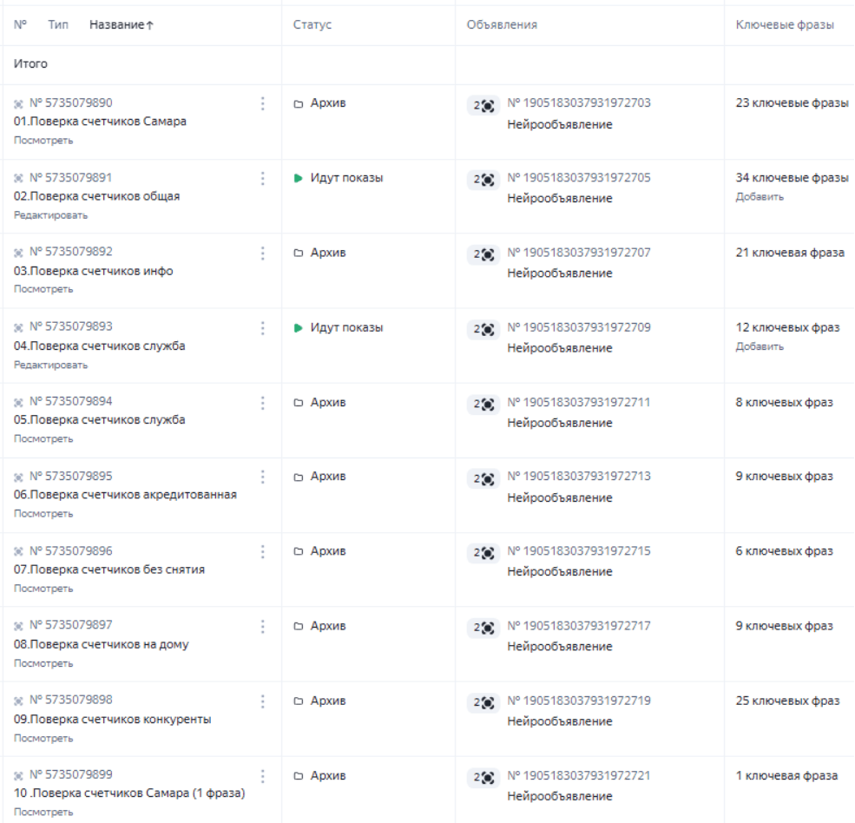855x823 pixels.
Task: Click archive folder icon for group 5735079892
Action: pyautogui.click(x=299, y=253)
